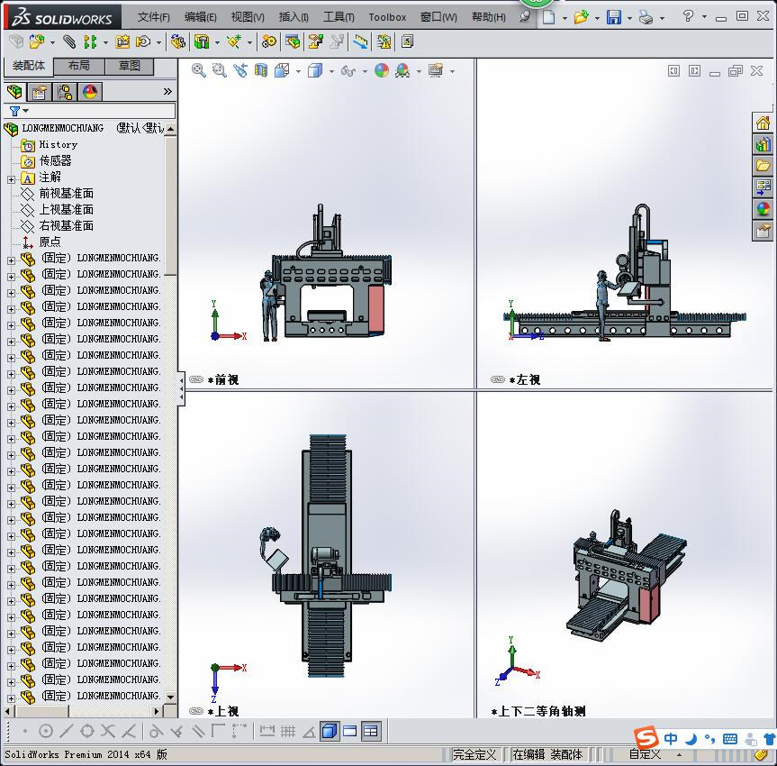Click the New document icon
This screenshot has height=766, width=777.
pos(548,17)
